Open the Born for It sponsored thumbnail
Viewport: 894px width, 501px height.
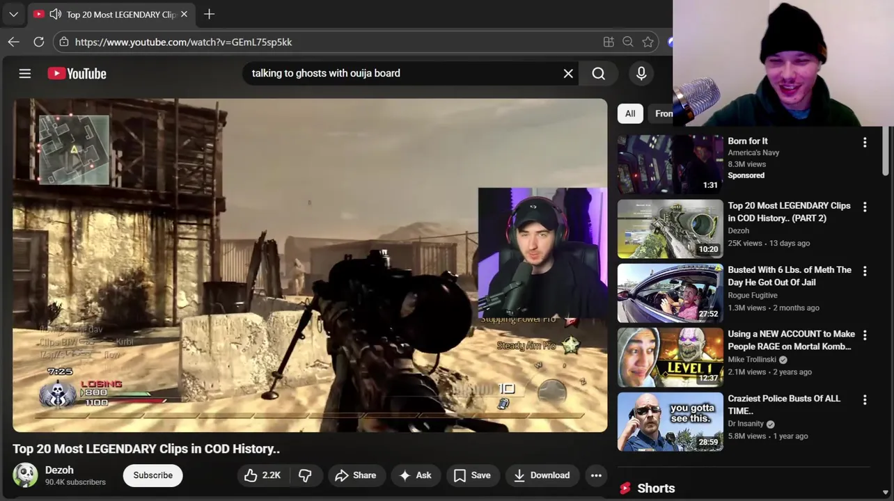(x=670, y=164)
